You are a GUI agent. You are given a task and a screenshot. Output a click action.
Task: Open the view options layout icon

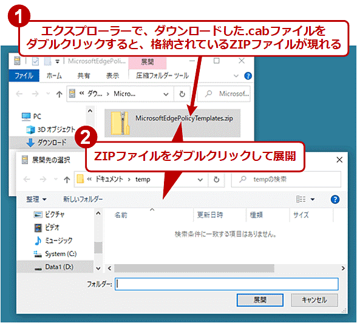[x=301, y=199]
